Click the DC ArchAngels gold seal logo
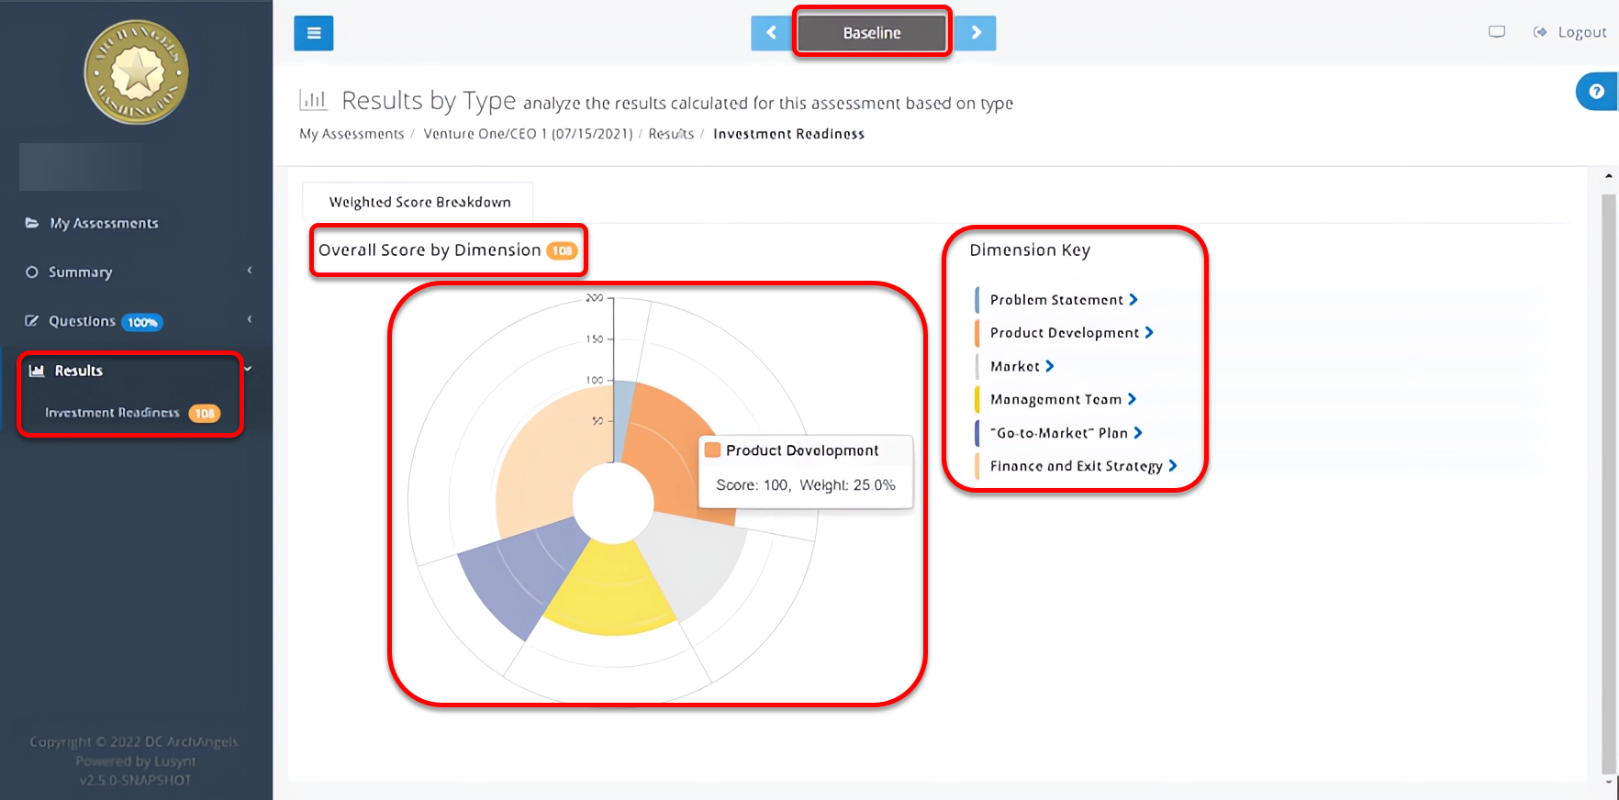Image resolution: width=1619 pixels, height=800 pixels. coord(137,72)
